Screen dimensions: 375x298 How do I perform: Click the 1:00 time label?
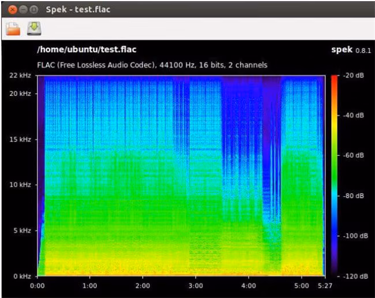(89, 286)
